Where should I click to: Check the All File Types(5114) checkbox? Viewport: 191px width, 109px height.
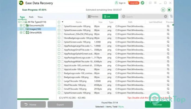23,22
